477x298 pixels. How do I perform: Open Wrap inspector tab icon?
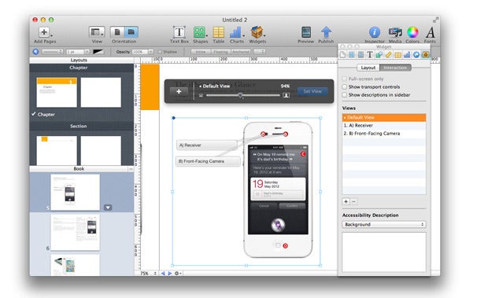[x=361, y=55]
